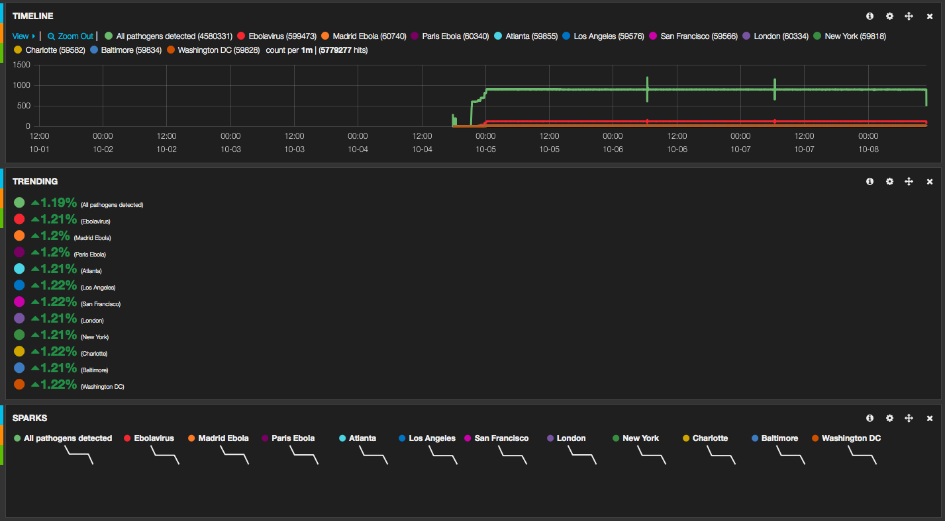Close the TRENDING panel
This screenshot has width=945, height=521.
tap(929, 181)
